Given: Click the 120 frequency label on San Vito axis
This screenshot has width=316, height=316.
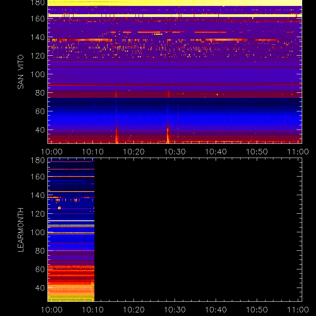Looking at the screenshot, I should point(38,56).
